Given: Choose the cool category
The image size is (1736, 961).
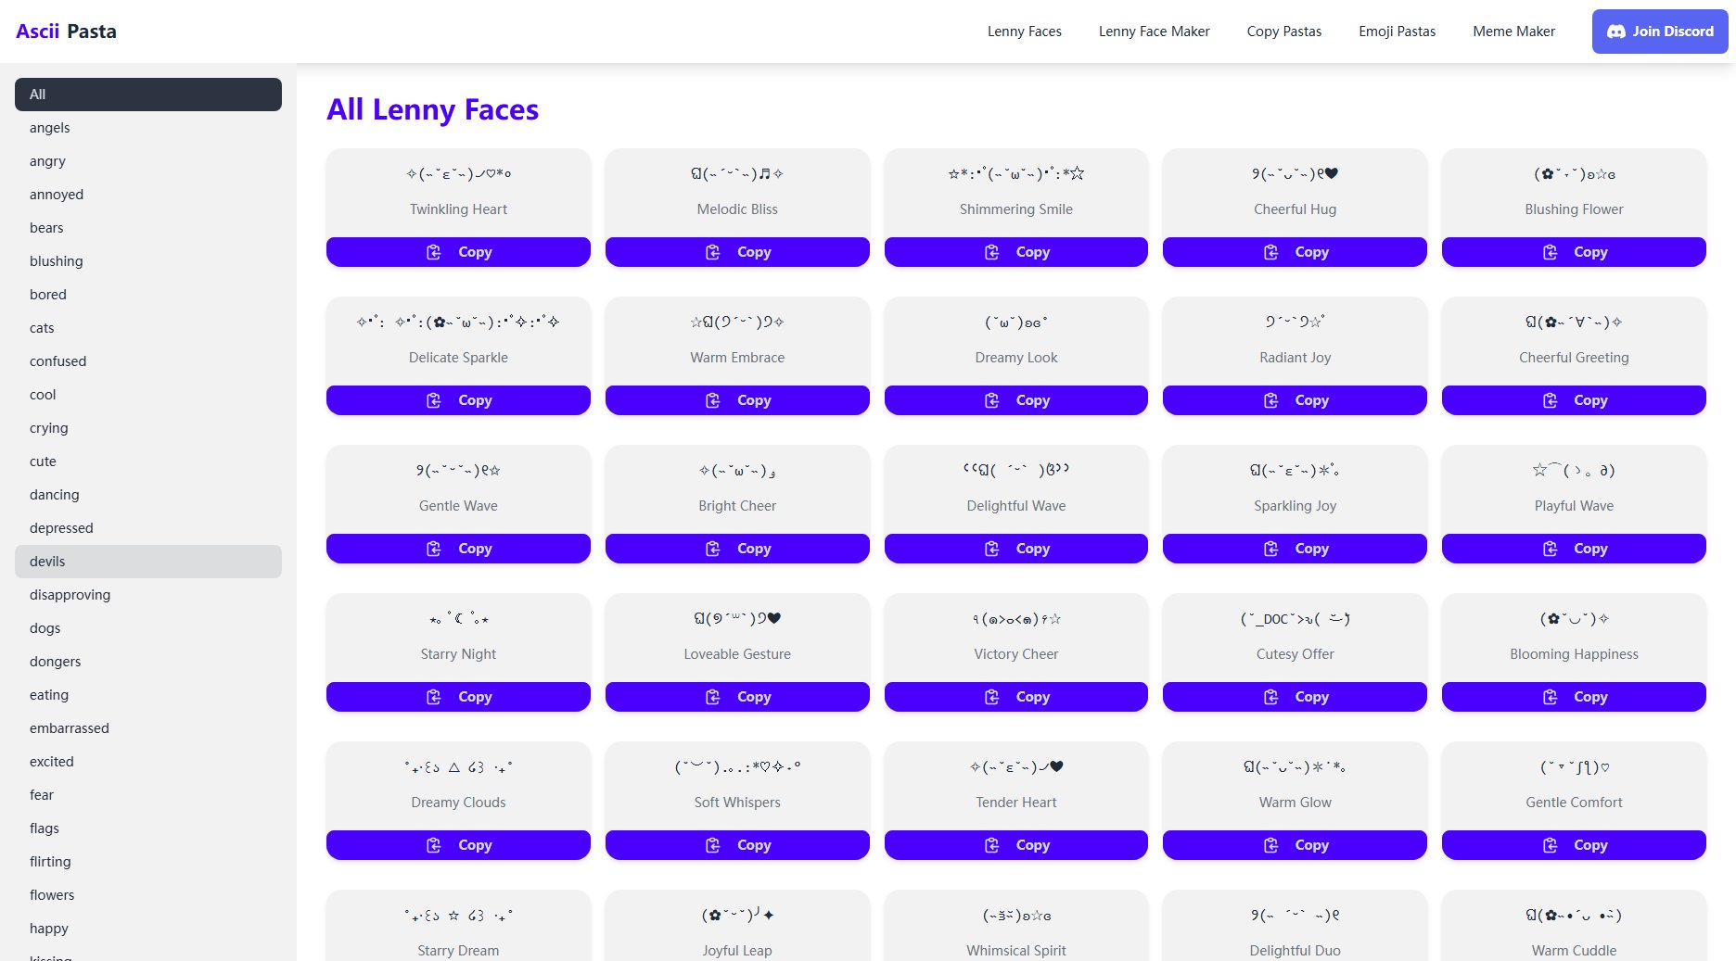Looking at the screenshot, I should (148, 395).
